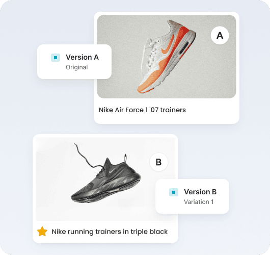The image size is (270, 255).
Task: Open the orange and white Nike shoe image
Action: pyautogui.click(x=167, y=57)
